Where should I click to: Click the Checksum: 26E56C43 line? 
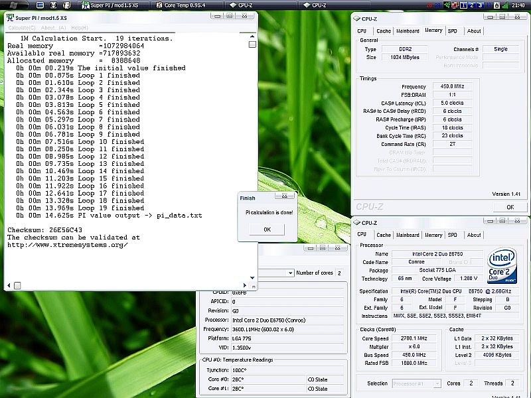point(44,230)
